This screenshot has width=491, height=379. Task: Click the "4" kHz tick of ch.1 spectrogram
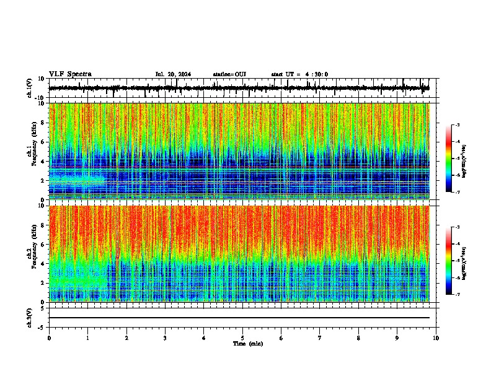[x=43, y=162]
